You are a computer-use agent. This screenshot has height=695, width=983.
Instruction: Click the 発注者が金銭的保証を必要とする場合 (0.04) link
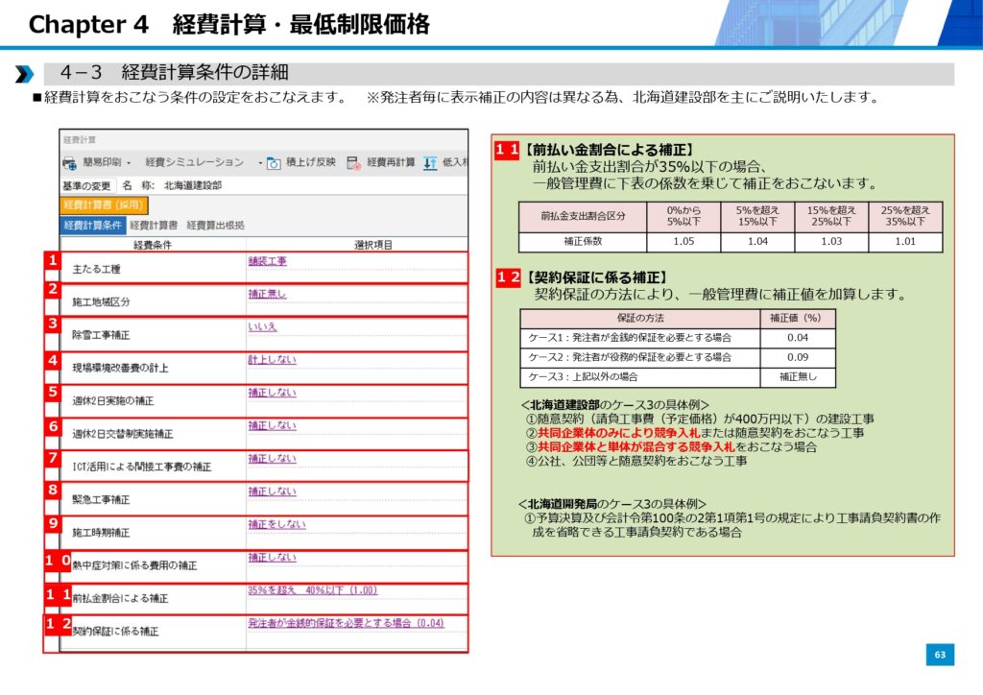(x=346, y=623)
